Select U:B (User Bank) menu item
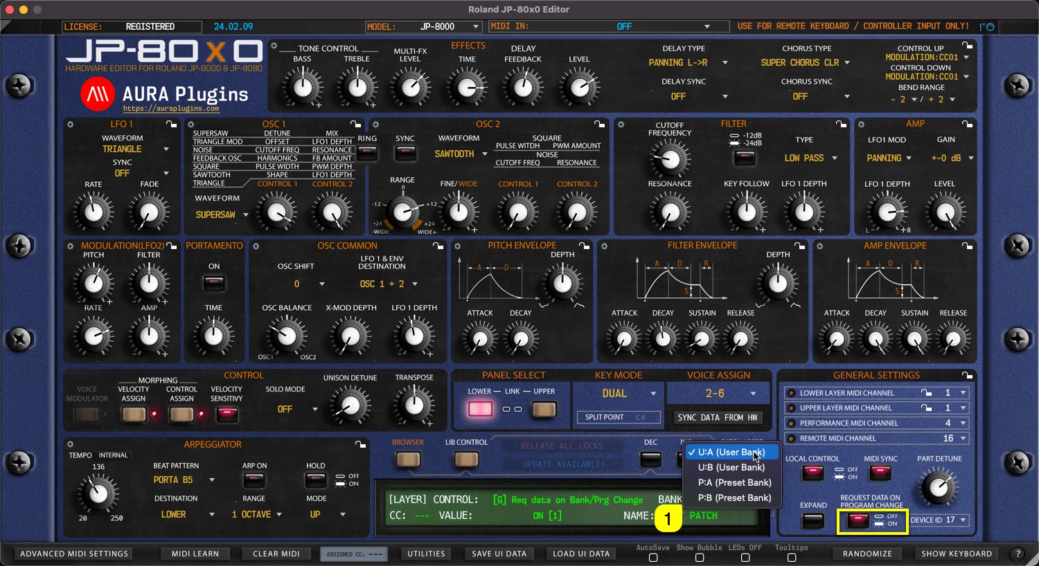Image resolution: width=1039 pixels, height=566 pixels. pyautogui.click(x=732, y=467)
